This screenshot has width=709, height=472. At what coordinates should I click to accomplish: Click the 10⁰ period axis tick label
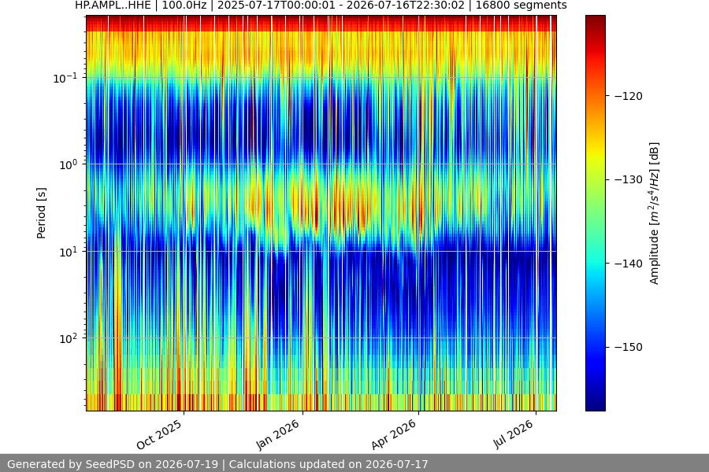point(68,164)
